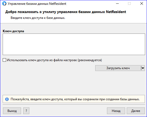Click the 'Ключ доступа' field label
The image size is (147, 117).
click(13, 31)
